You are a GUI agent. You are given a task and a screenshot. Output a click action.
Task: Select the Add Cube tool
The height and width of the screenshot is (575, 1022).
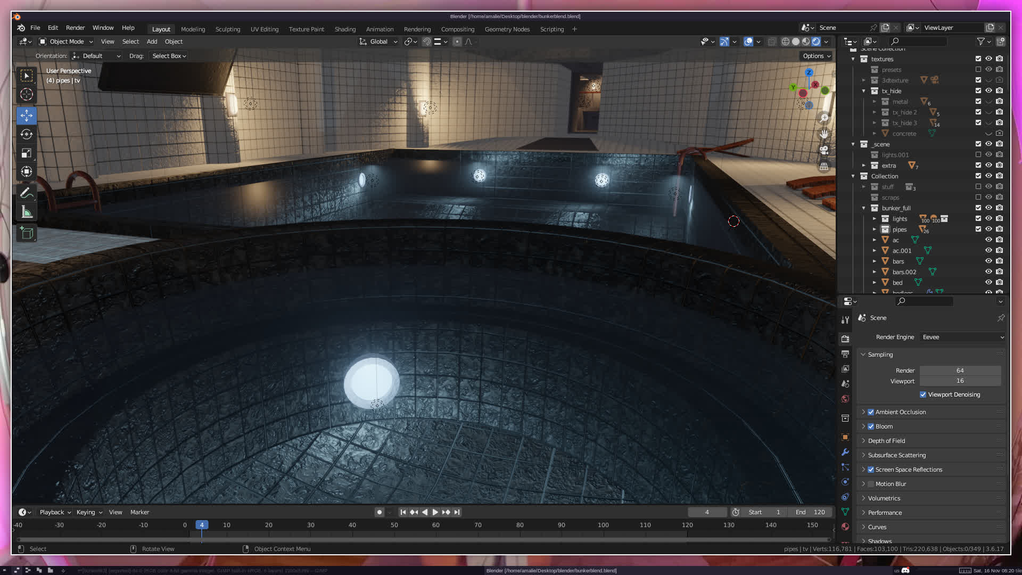pos(27,233)
